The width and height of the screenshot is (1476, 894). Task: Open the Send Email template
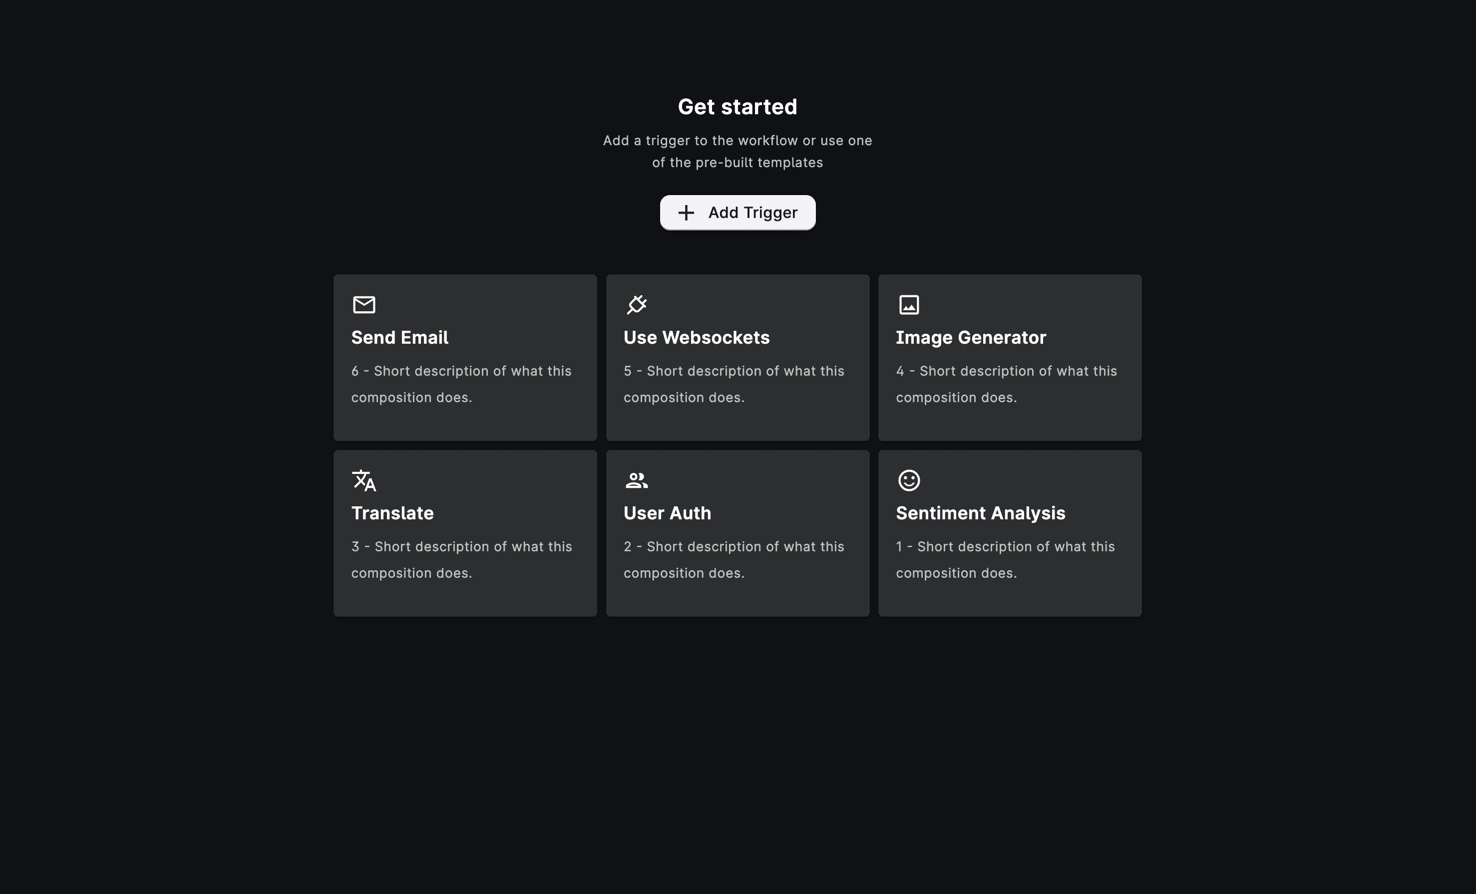point(465,358)
